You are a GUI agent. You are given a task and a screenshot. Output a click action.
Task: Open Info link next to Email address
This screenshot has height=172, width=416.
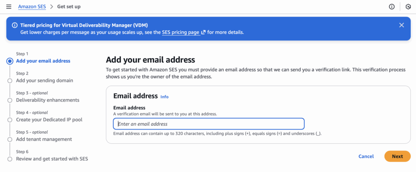pyautogui.click(x=164, y=97)
